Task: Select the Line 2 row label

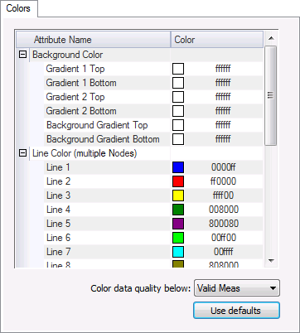Action: click(58, 181)
